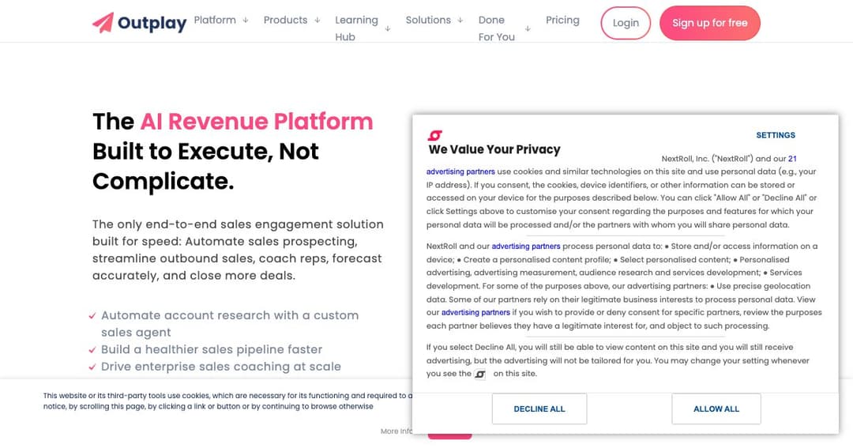The height and width of the screenshot is (448, 853).
Task: Open the Solutions menu
Action: 428,20
